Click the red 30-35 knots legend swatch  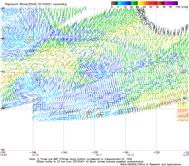click(154, 3)
